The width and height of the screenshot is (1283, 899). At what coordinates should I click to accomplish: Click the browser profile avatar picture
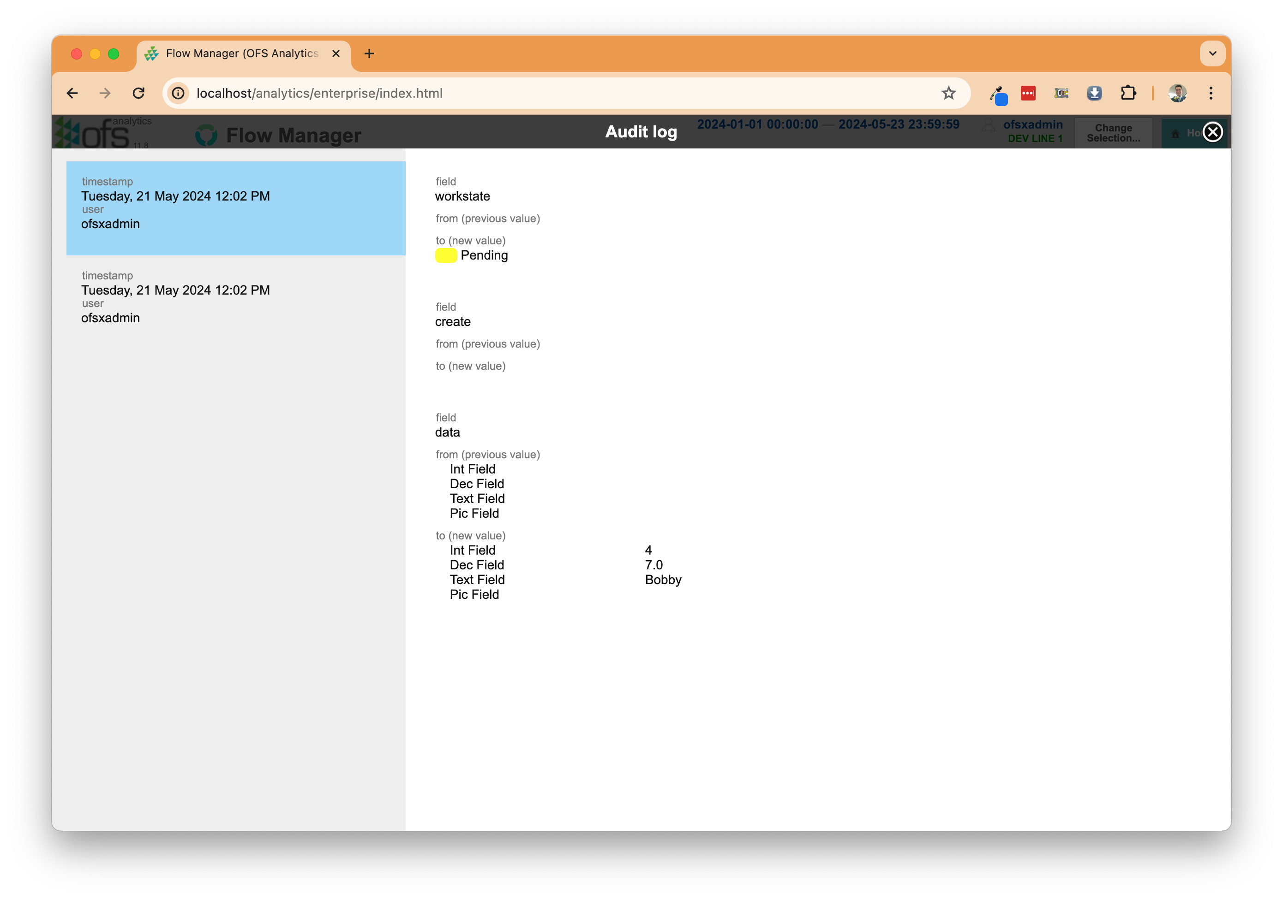point(1177,93)
